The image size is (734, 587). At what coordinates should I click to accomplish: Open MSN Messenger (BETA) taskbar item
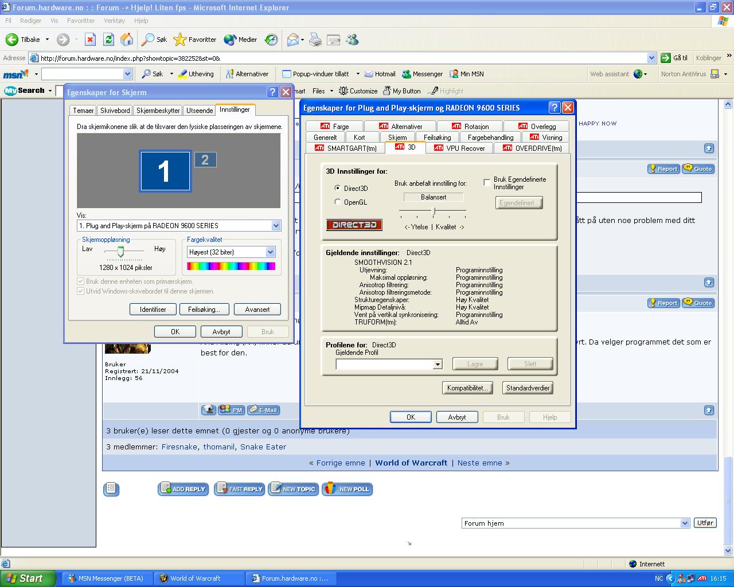[106, 578]
